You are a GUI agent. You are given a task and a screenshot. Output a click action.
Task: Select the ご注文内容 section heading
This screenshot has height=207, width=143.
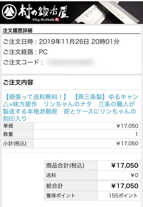(18, 82)
